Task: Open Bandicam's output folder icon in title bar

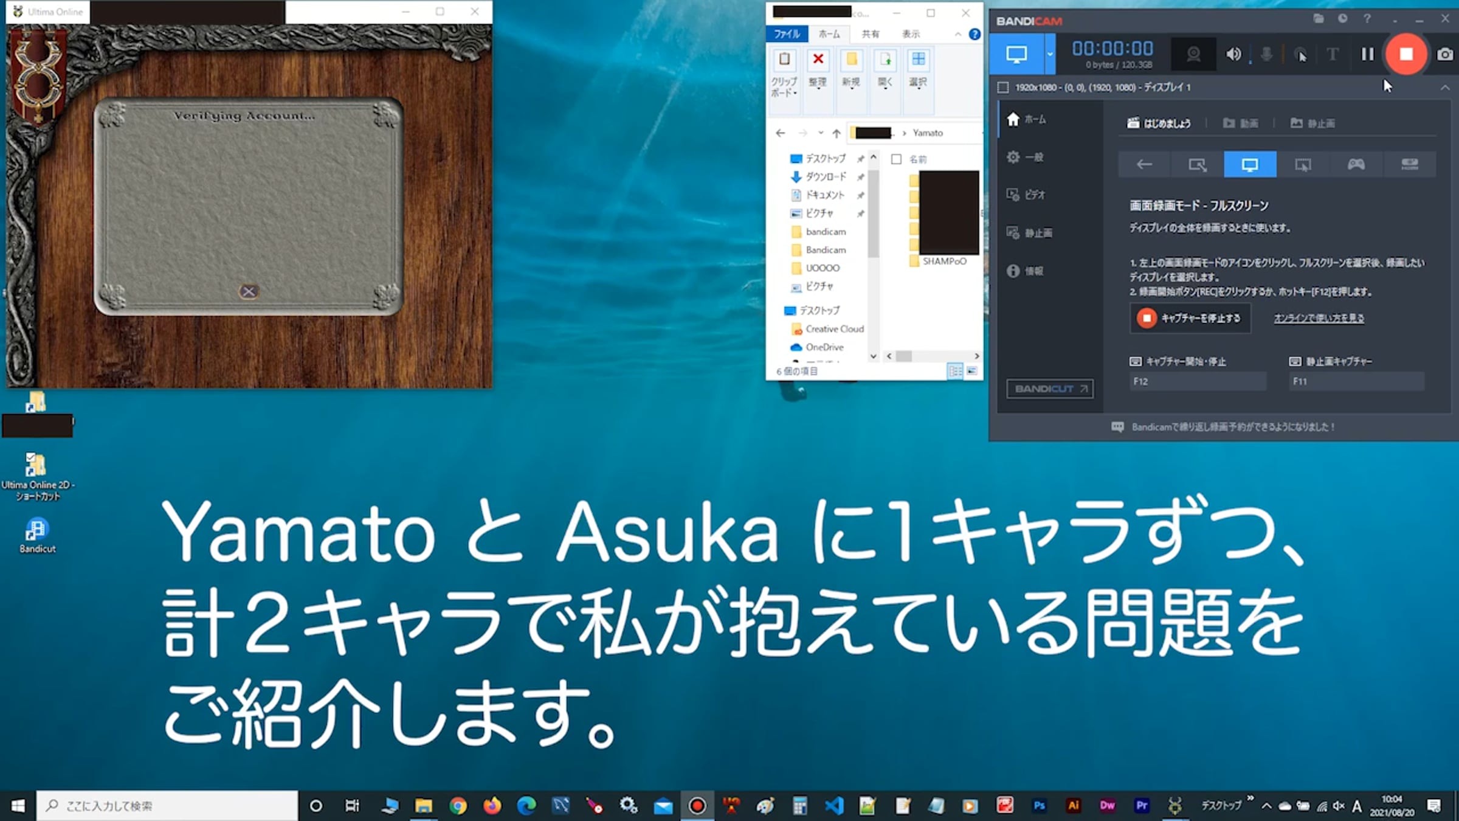Action: [x=1318, y=19]
